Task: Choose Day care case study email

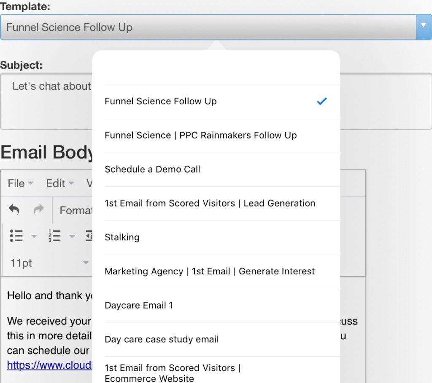Action: 162,339
